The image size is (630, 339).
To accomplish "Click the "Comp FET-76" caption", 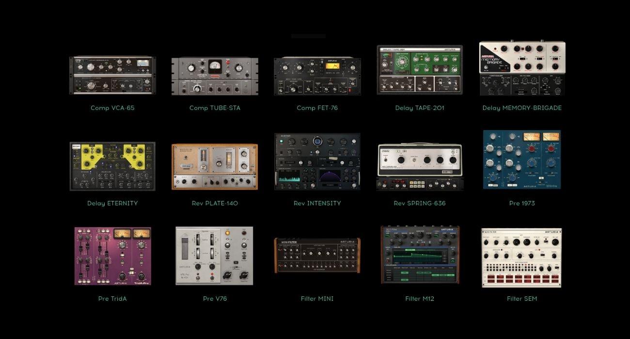I will 317,108.
